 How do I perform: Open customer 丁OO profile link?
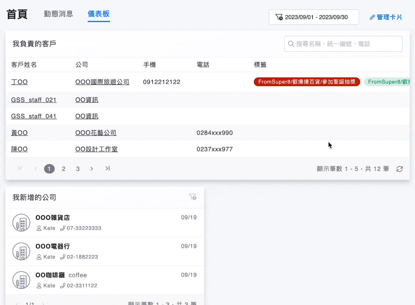coord(19,82)
